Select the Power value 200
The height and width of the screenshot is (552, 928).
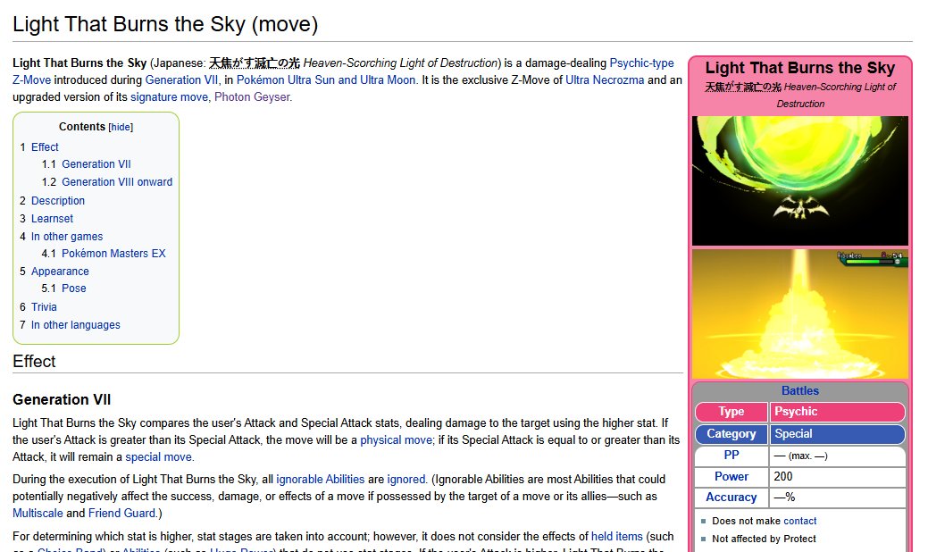pos(783,476)
